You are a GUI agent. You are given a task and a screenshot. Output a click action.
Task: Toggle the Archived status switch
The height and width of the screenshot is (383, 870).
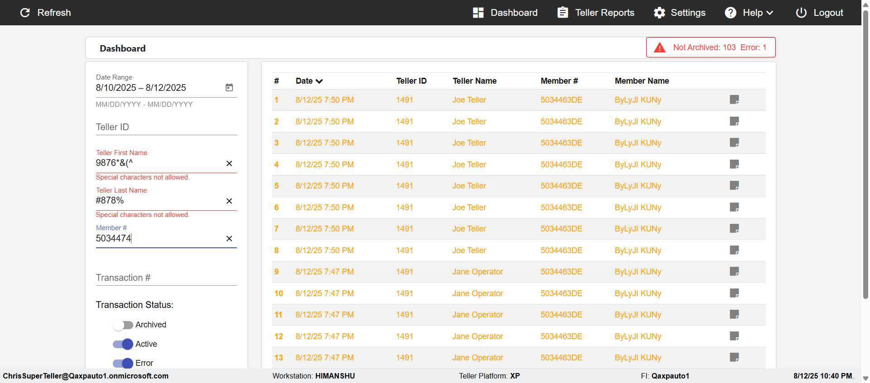[x=123, y=325]
